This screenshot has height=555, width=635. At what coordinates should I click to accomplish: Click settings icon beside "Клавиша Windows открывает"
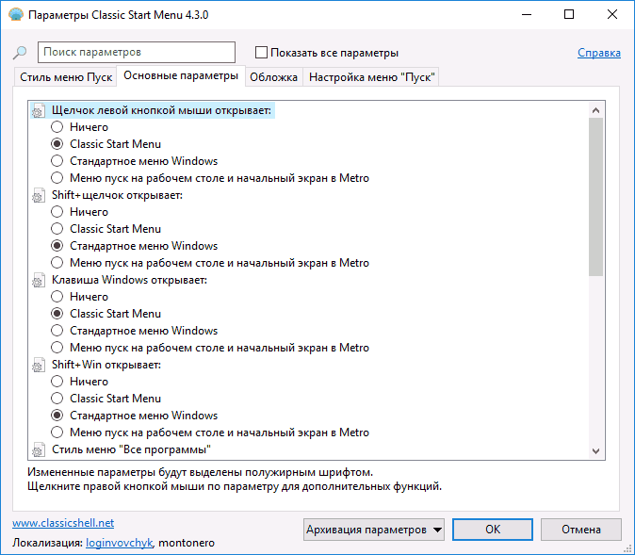39,280
